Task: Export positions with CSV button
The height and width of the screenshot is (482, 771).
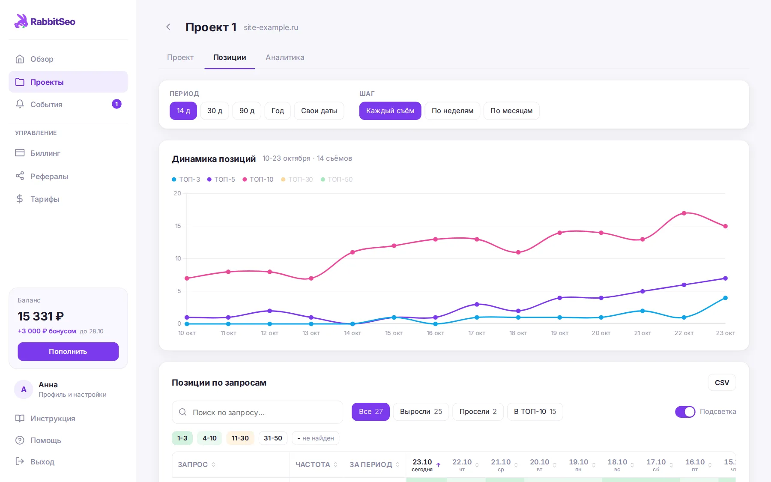Action: (722, 383)
